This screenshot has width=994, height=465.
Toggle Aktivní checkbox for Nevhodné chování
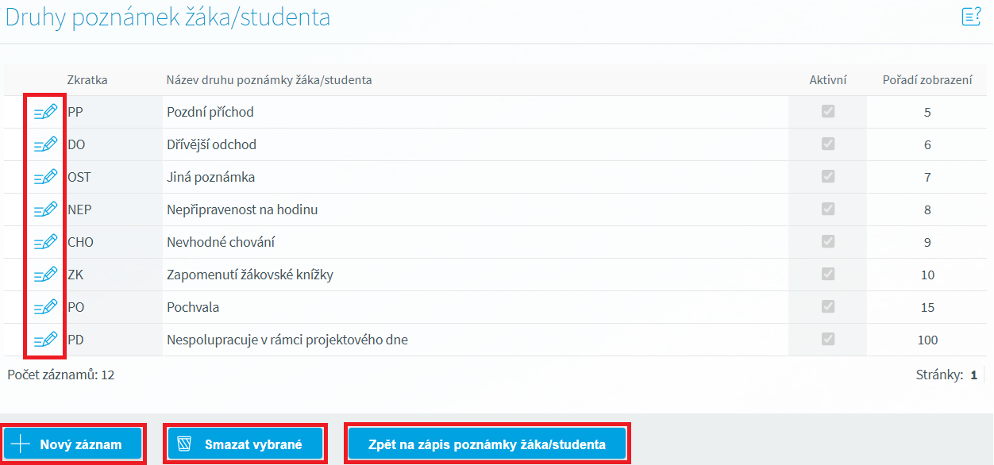pos(828,242)
